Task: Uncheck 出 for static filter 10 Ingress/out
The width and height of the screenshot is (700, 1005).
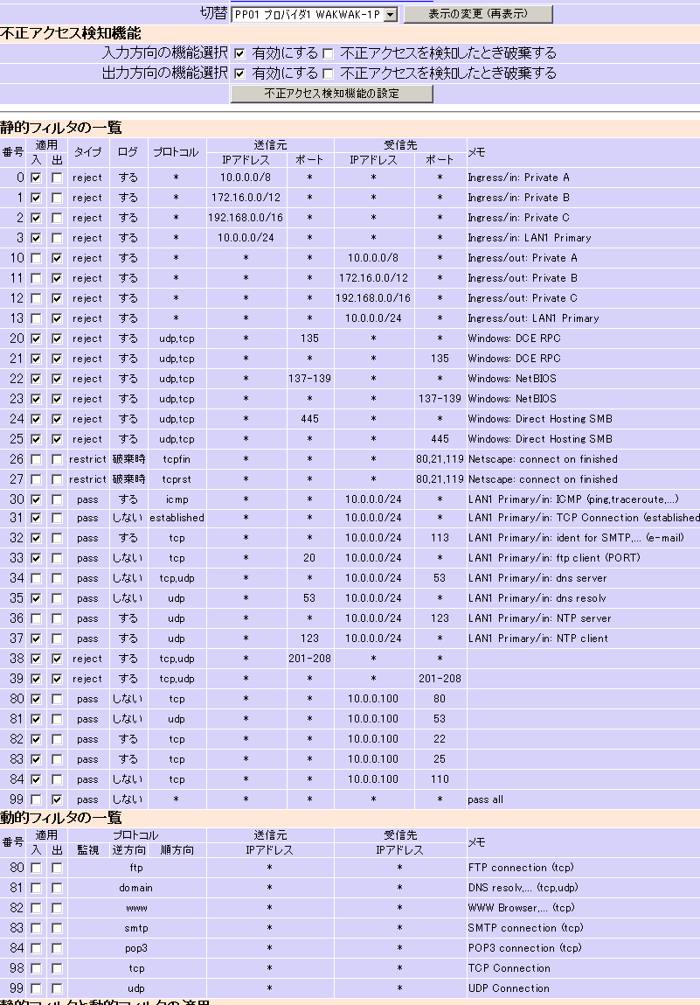Action: click(57, 258)
